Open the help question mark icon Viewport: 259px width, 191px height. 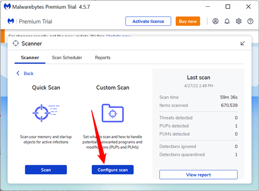click(x=250, y=21)
